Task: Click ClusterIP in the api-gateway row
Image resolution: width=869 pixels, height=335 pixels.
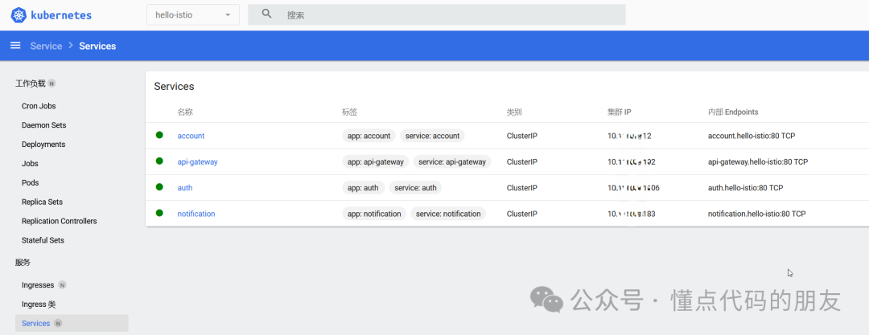Action: coord(522,161)
